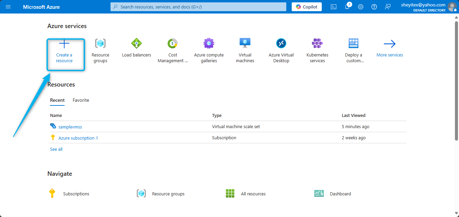Viewport: 459px width, 217px height.
Task: Click the Copilot button
Action: point(307,7)
